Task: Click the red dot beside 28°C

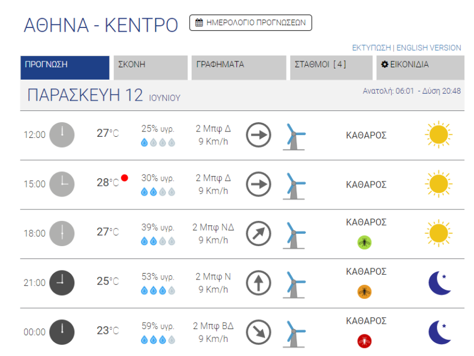Action: click(x=124, y=178)
